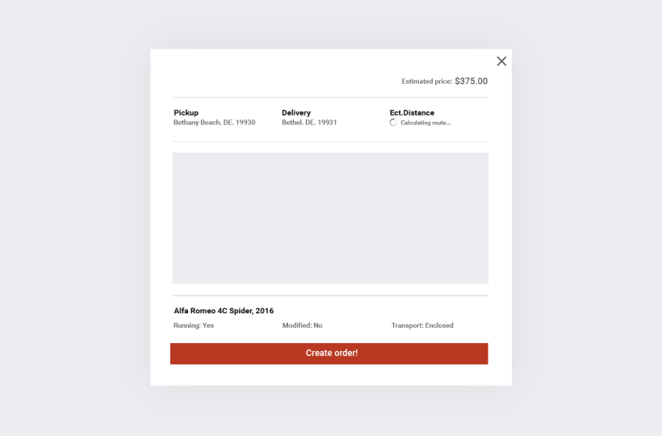Click the Pickup heading
Viewport: 662px width, 436px height.
186,113
